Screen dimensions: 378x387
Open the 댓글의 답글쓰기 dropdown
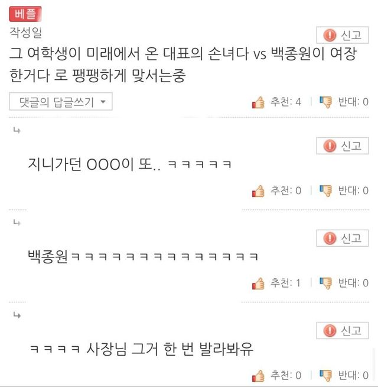point(61,101)
